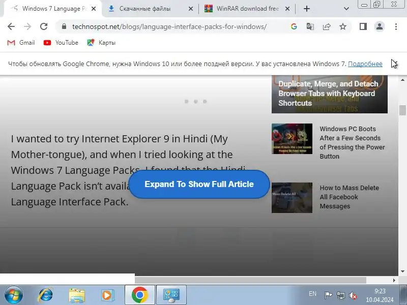Bookmark this page with the star icon
This screenshot has height=305, width=407.
pyautogui.click(x=343, y=26)
